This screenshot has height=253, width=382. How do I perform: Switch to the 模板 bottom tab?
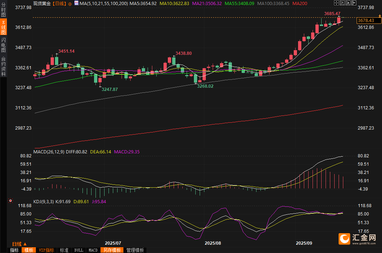click(29, 250)
